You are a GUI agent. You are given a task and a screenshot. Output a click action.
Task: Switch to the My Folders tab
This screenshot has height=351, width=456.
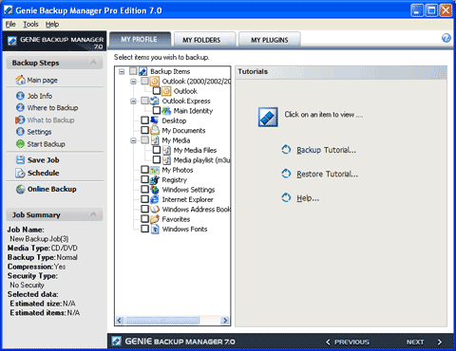coord(204,40)
